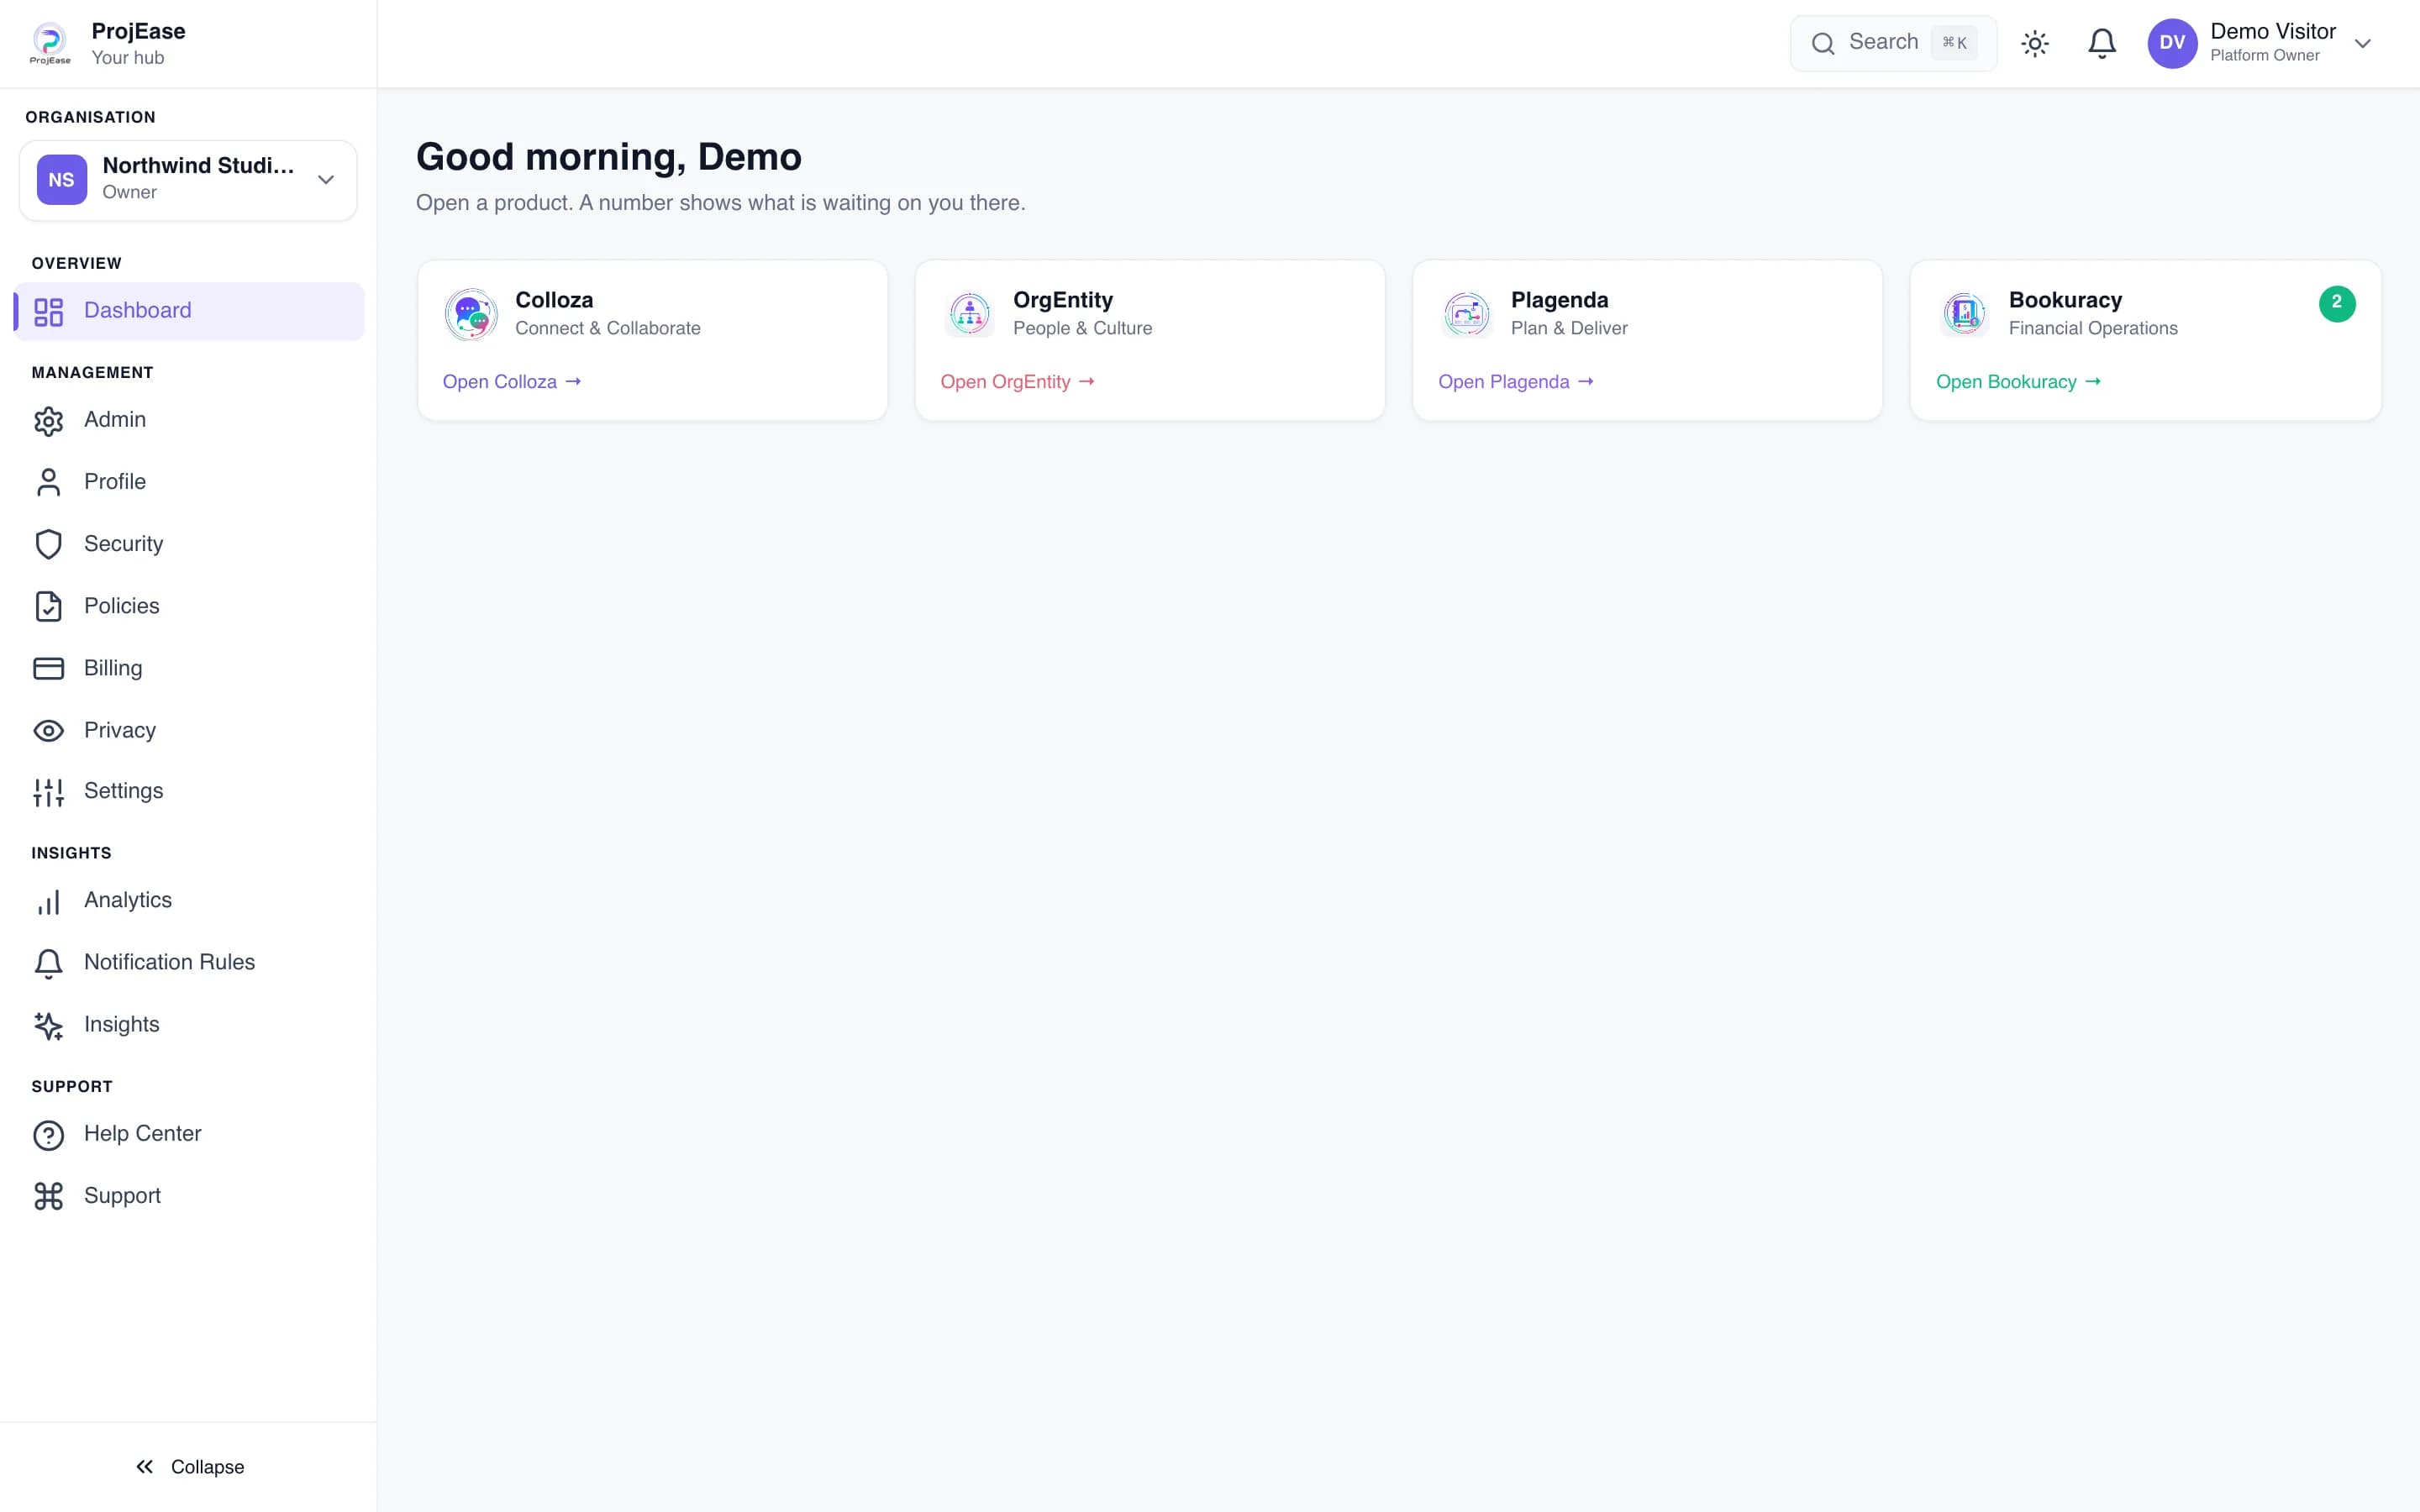Click the ProjEase logo icon

50,43
